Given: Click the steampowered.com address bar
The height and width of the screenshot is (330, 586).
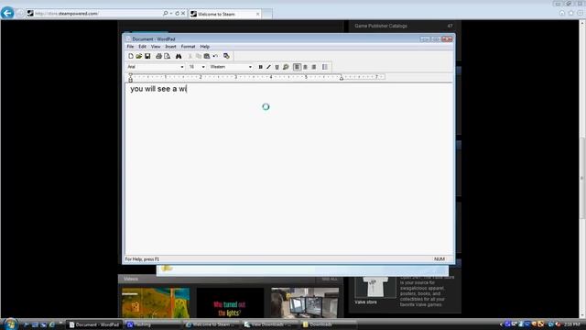Looking at the screenshot, I should click(94, 14).
